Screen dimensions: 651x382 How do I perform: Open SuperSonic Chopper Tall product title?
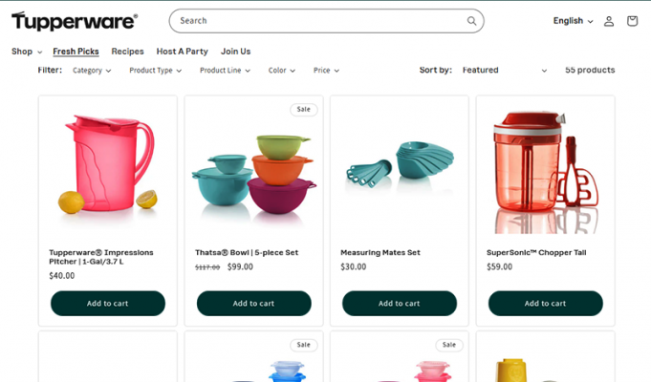[x=536, y=253]
